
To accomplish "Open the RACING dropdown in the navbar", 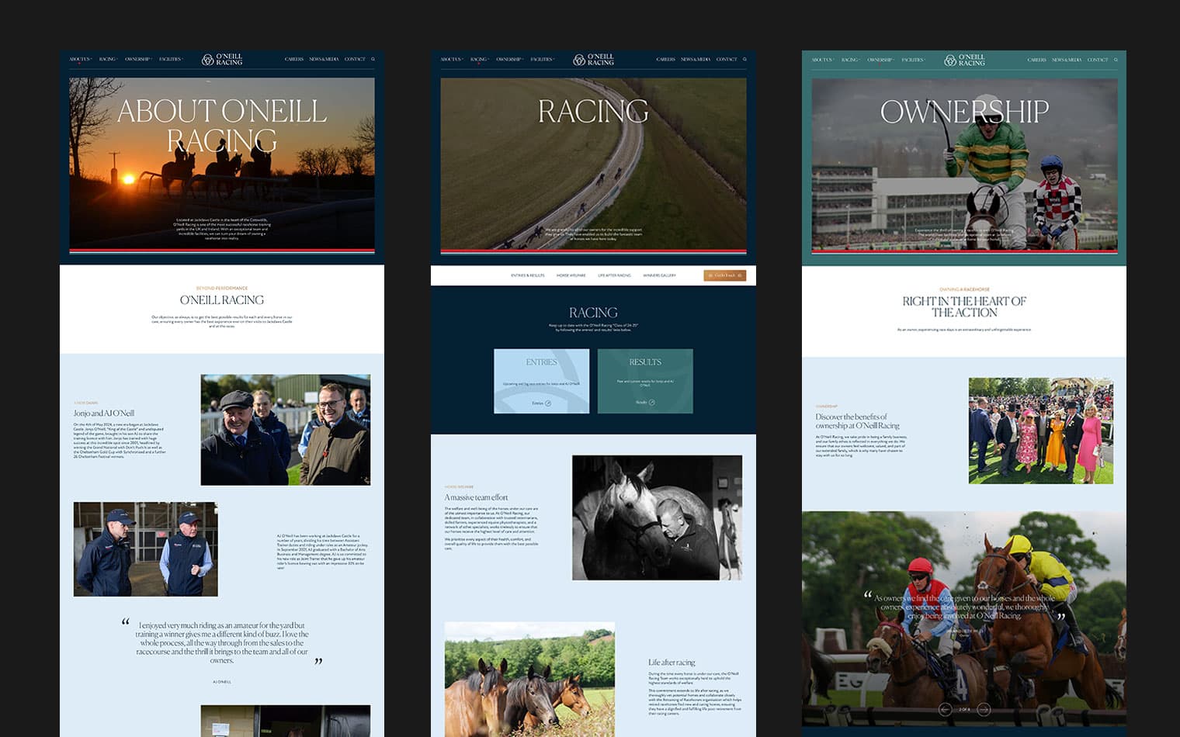I will click(x=107, y=59).
